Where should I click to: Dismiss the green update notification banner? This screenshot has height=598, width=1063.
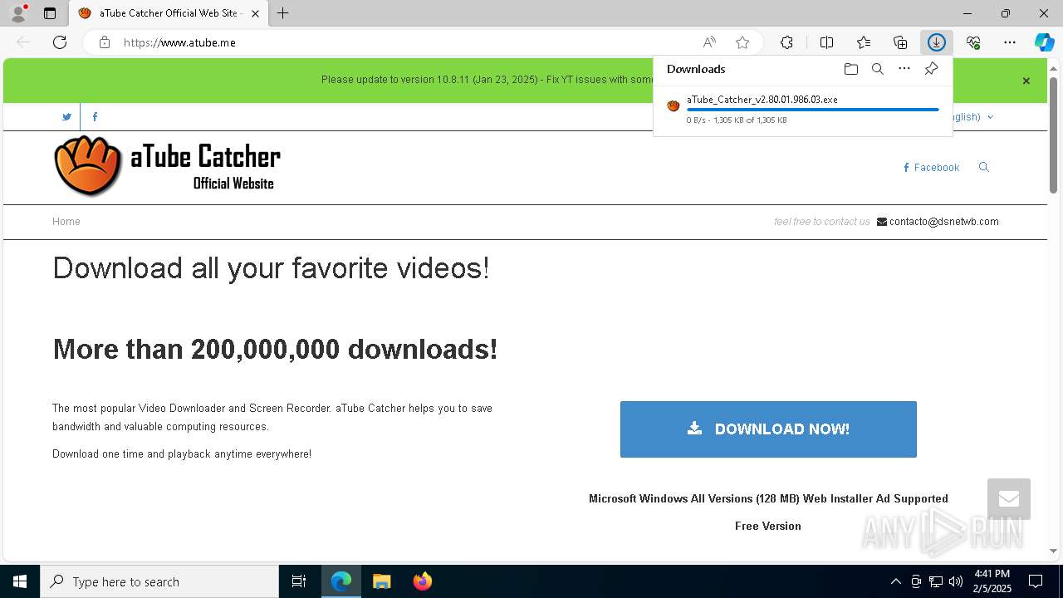coord(1026,81)
